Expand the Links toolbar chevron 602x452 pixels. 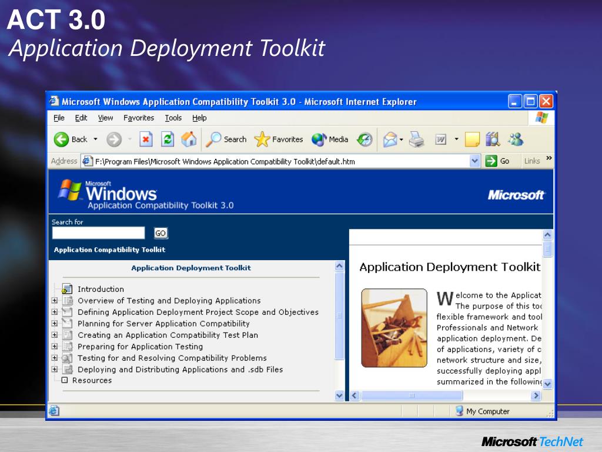(x=549, y=158)
